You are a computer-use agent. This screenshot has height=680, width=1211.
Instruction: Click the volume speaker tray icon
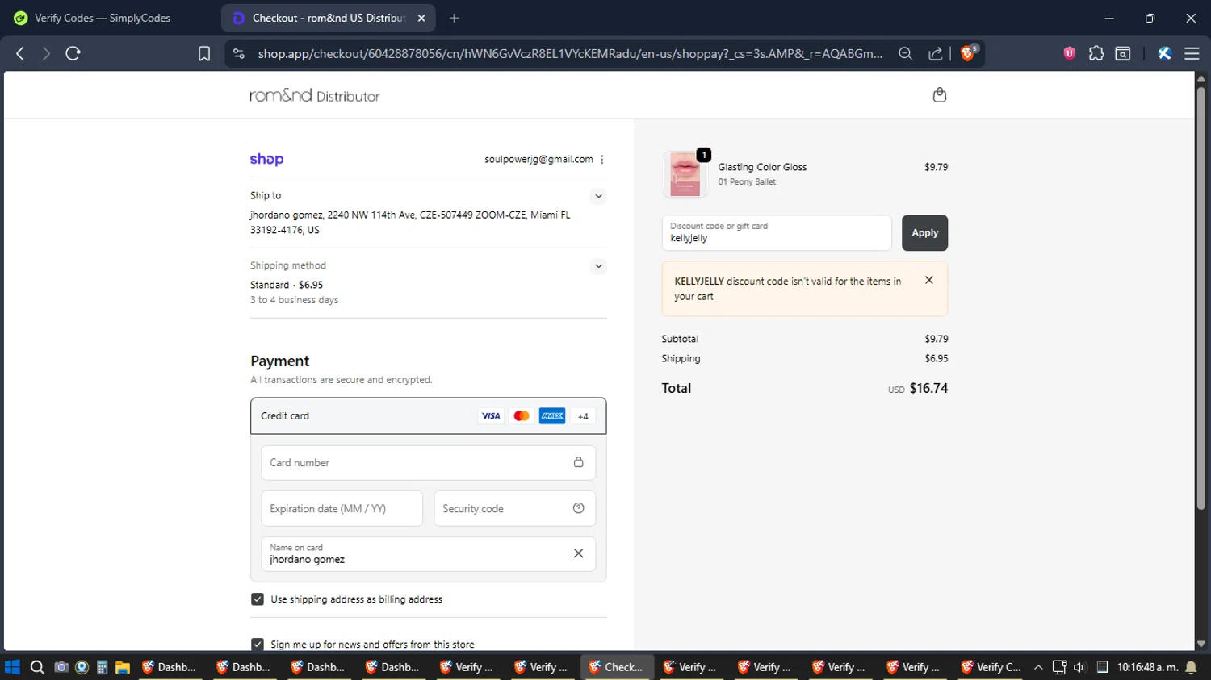(x=1079, y=667)
